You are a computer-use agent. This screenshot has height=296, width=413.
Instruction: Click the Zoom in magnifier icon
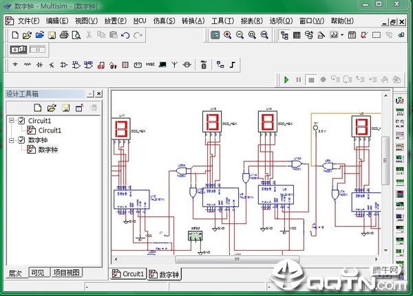pos(227,35)
